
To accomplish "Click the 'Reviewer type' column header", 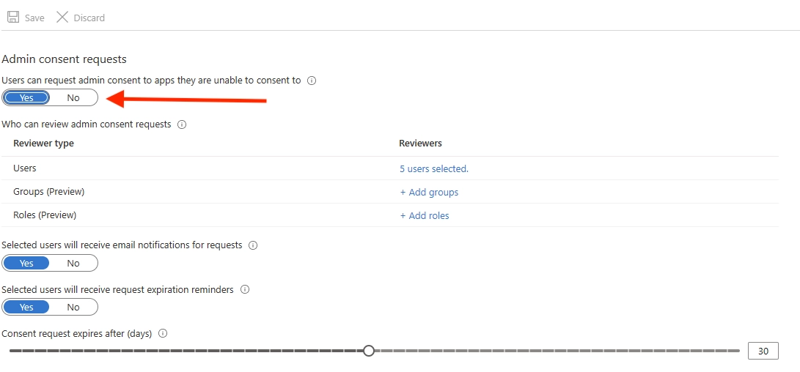I will [43, 144].
